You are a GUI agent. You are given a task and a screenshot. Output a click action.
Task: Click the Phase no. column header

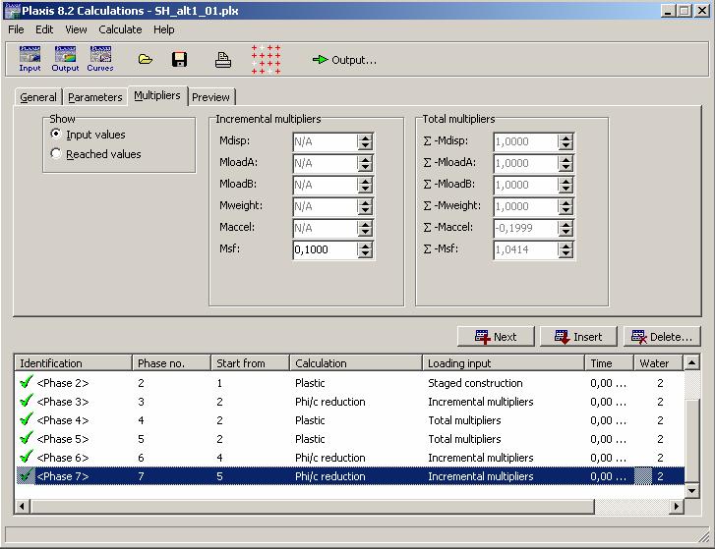(x=171, y=363)
